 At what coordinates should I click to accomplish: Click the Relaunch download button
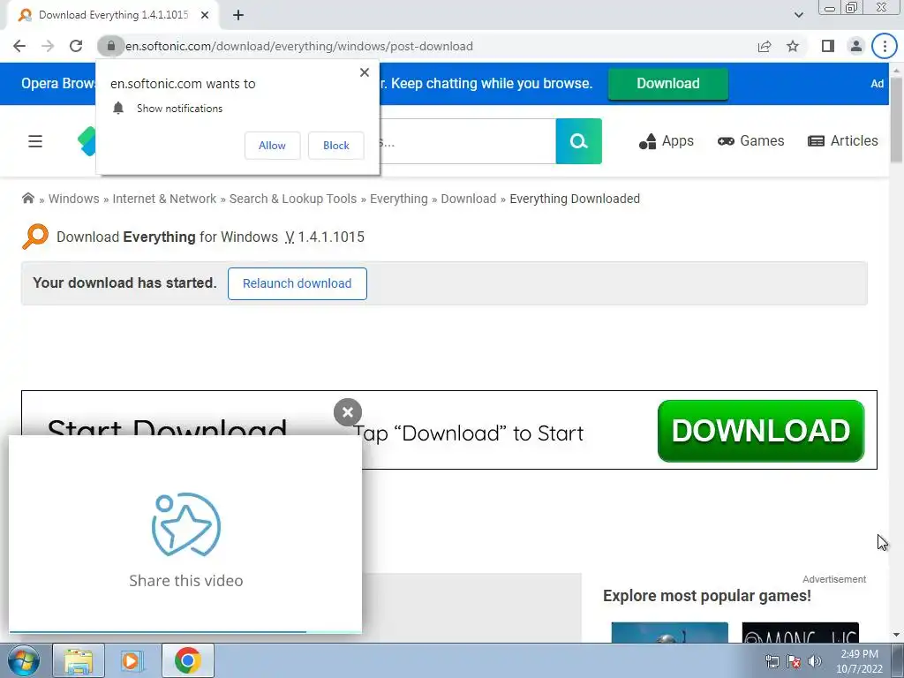click(x=297, y=283)
